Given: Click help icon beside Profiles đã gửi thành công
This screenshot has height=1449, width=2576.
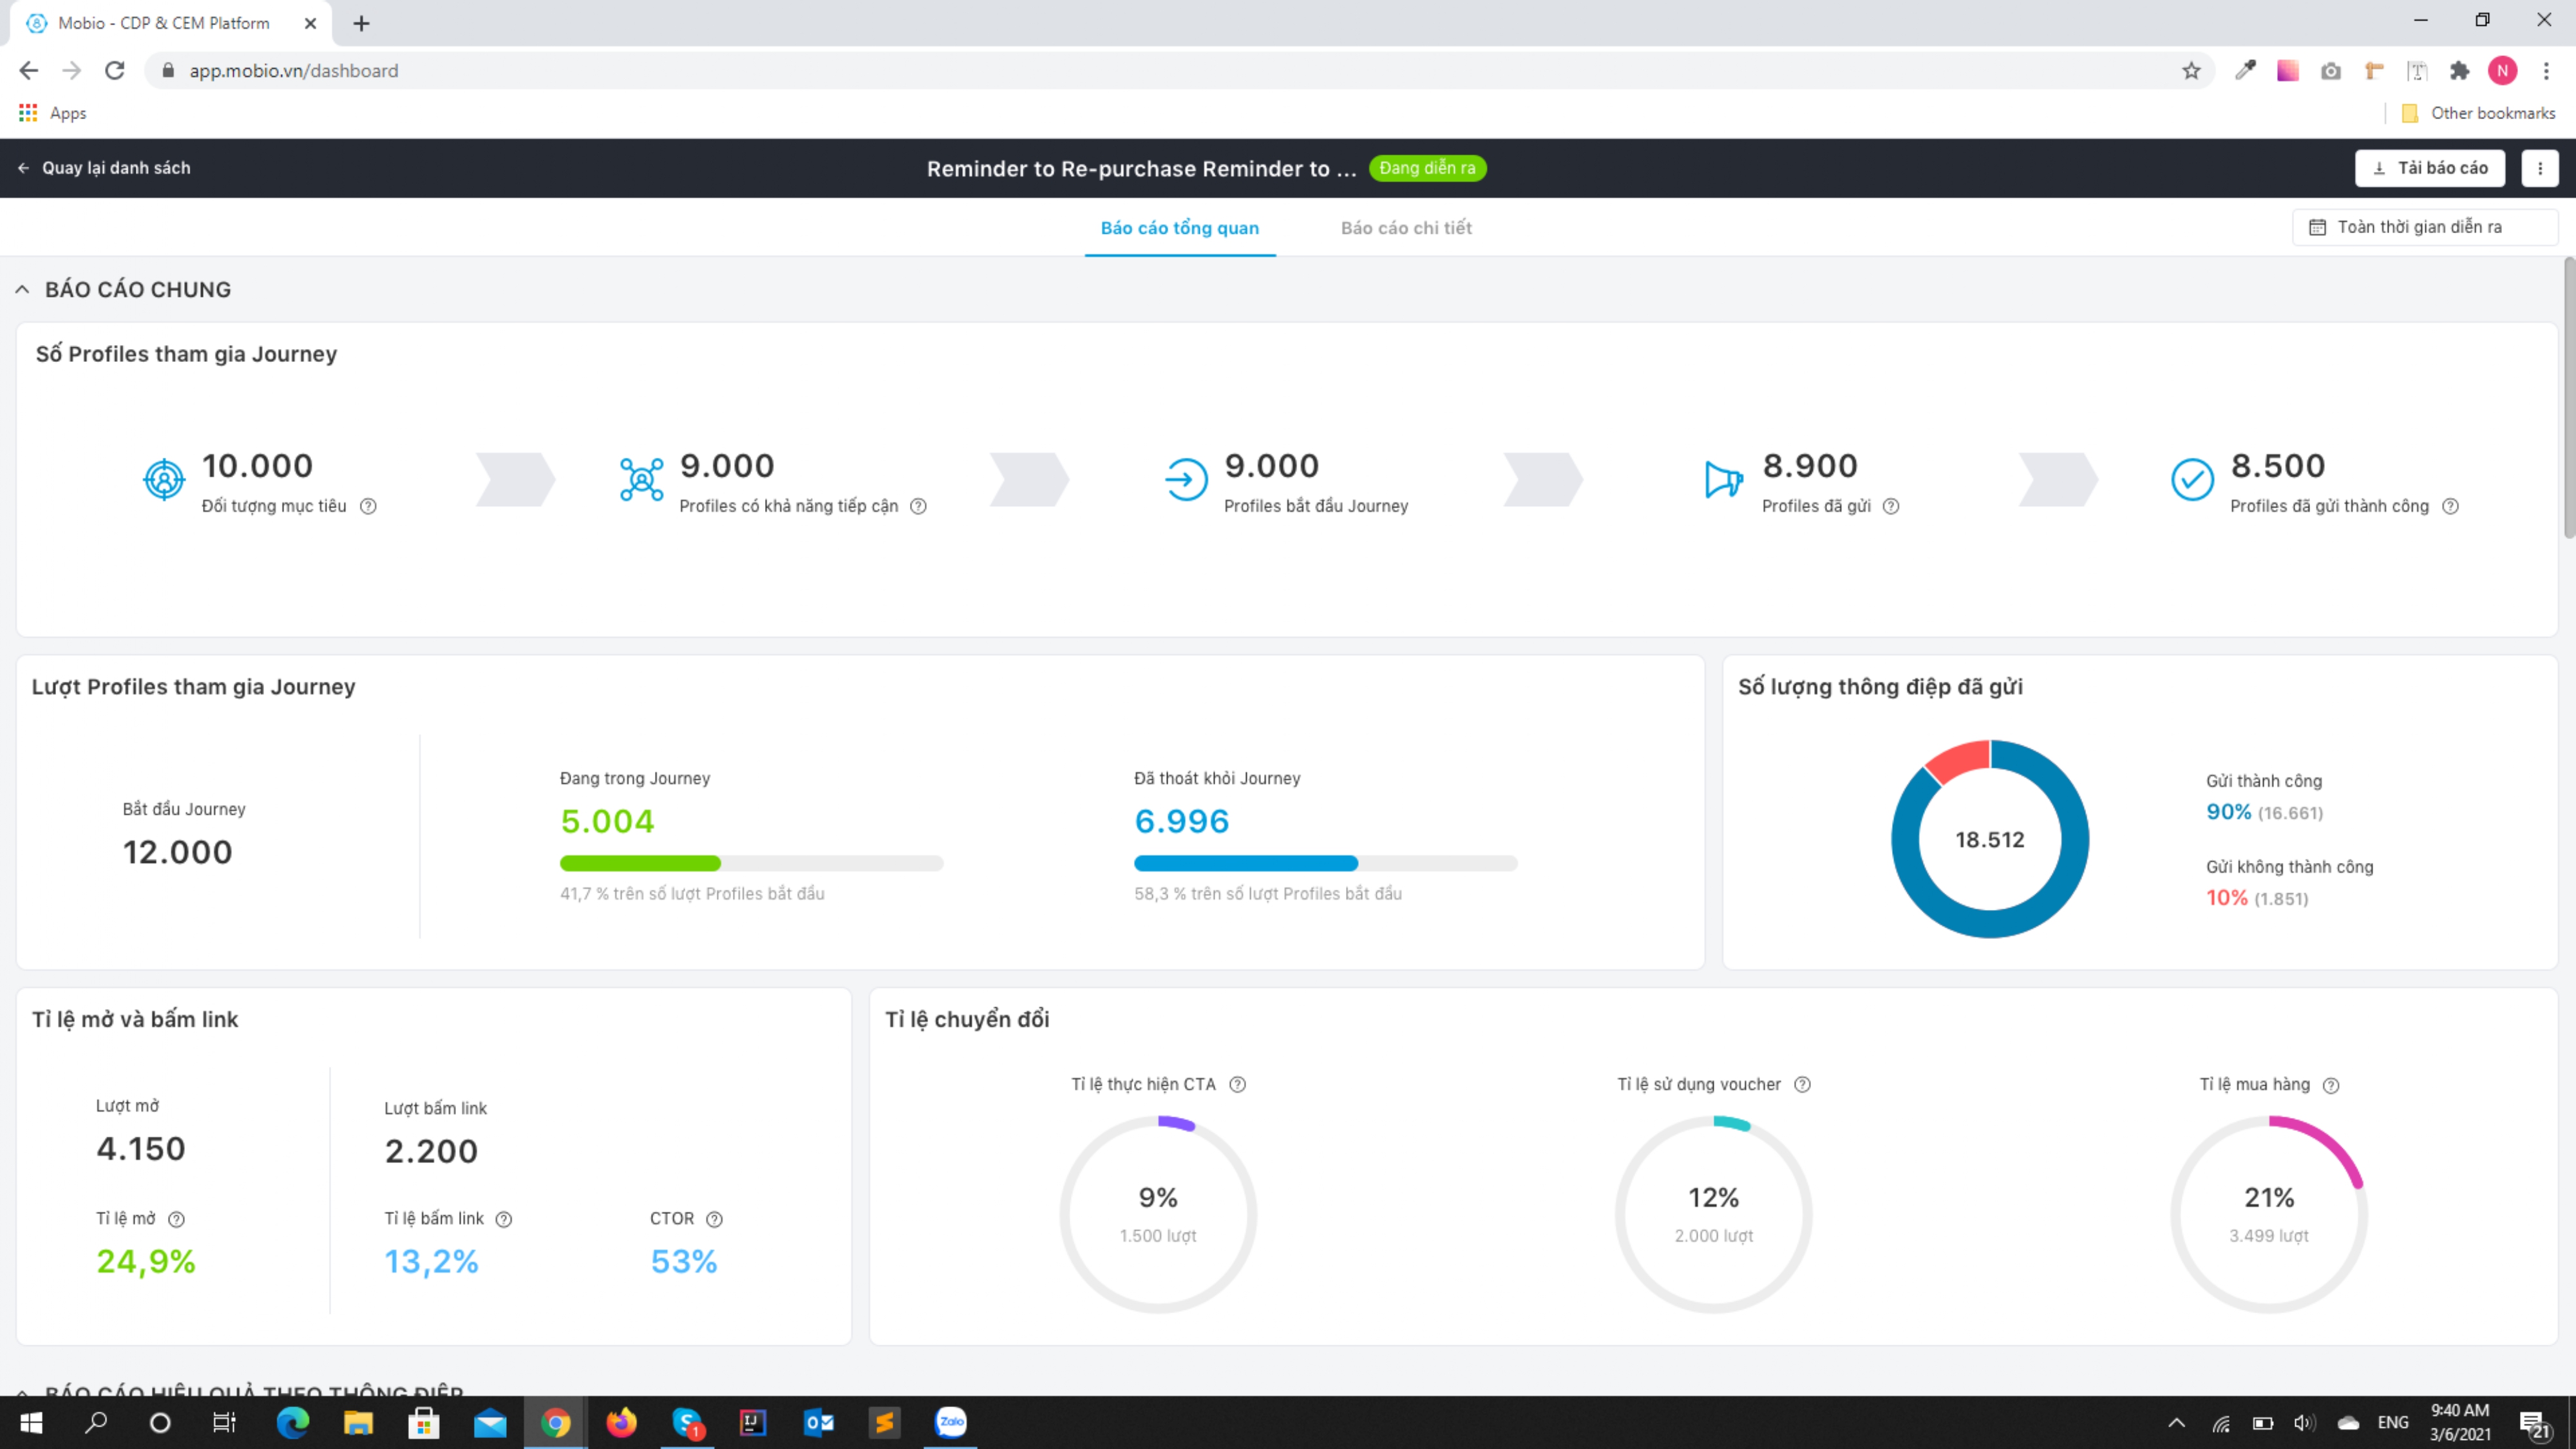Looking at the screenshot, I should click(2450, 506).
